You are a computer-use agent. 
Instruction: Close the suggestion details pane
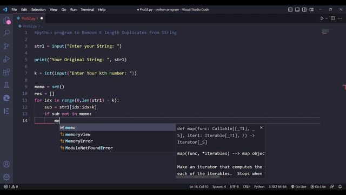pyautogui.click(x=261, y=128)
